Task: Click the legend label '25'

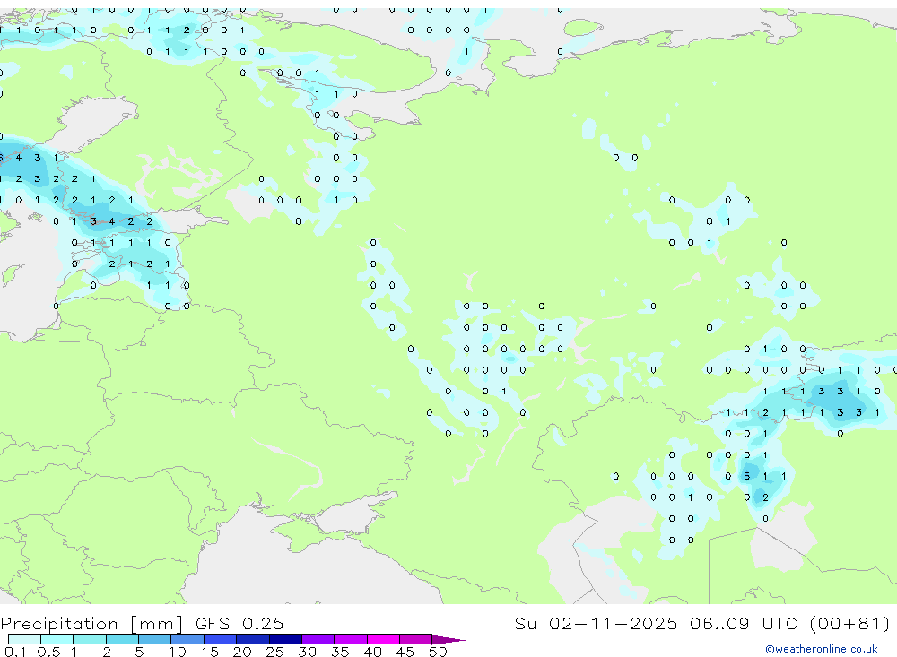Action: point(274,652)
